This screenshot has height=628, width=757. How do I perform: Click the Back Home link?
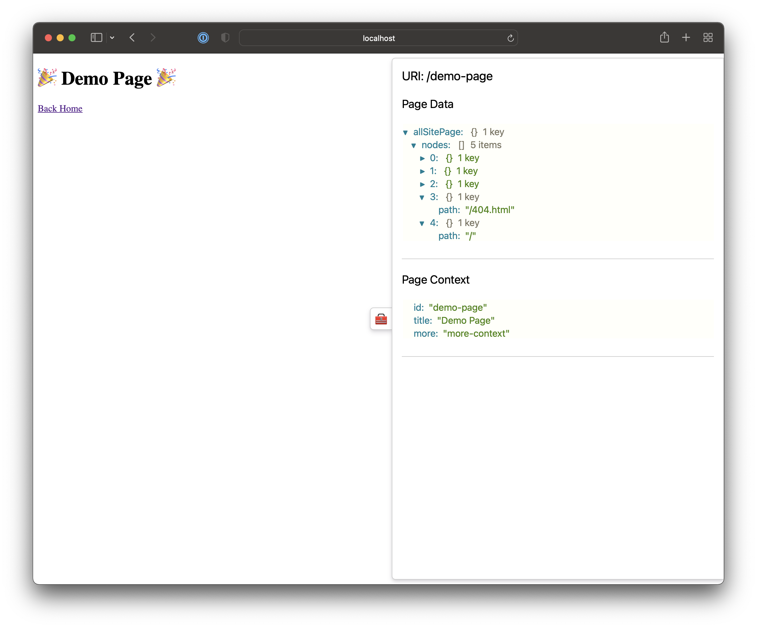pos(60,109)
